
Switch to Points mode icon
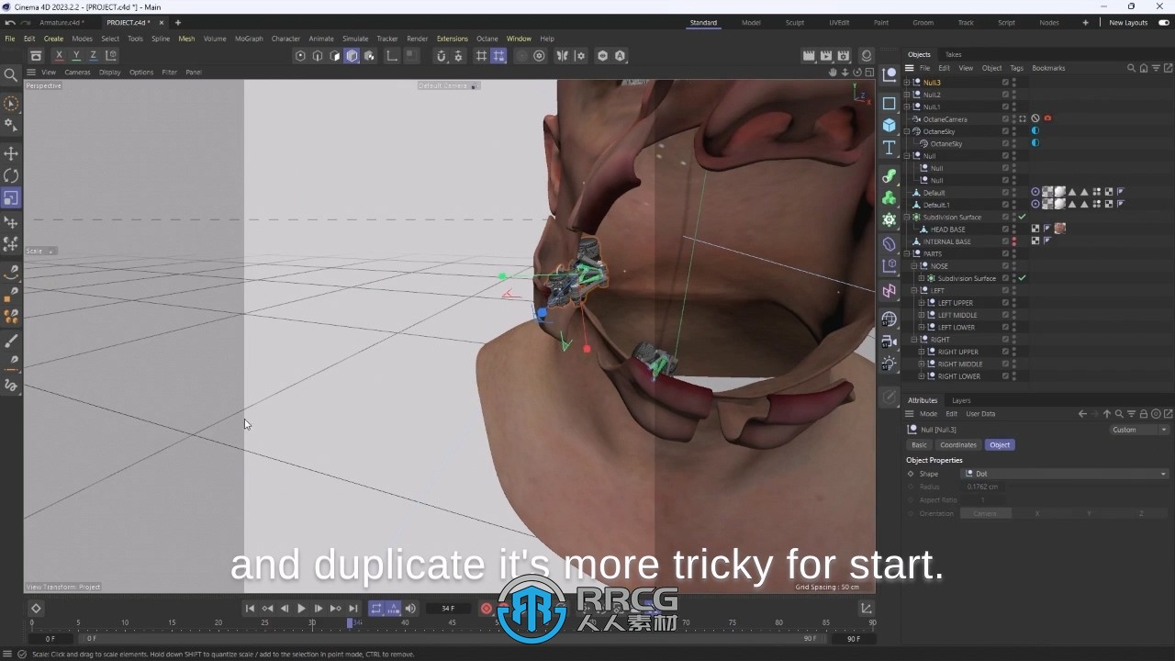[x=300, y=56]
